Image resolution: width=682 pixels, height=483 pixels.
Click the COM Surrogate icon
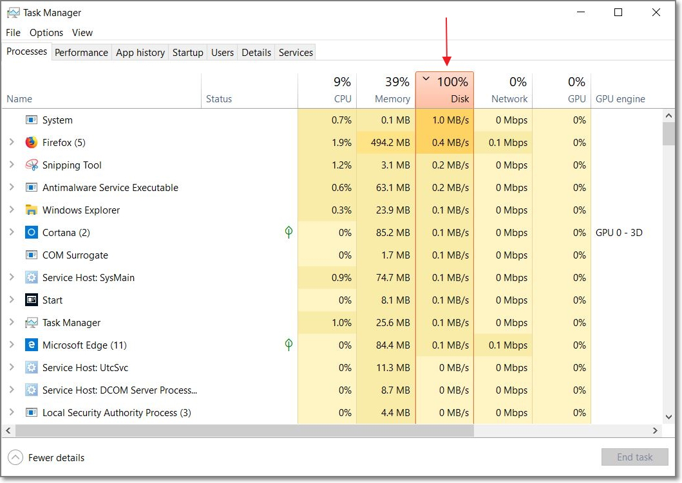point(32,255)
